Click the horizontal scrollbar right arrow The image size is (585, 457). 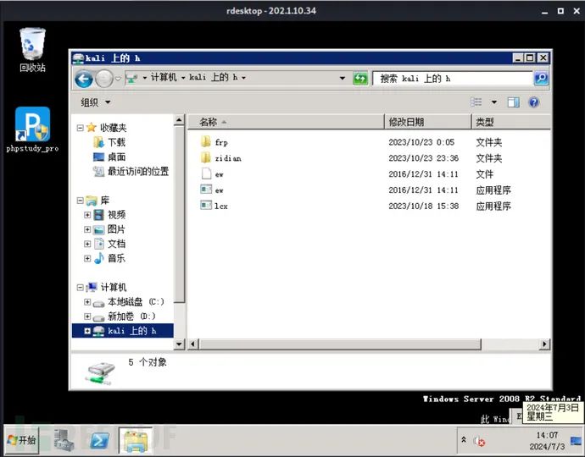544,344
